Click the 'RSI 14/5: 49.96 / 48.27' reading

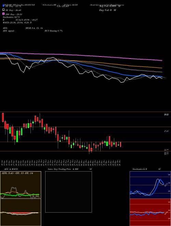tap(20, 20)
